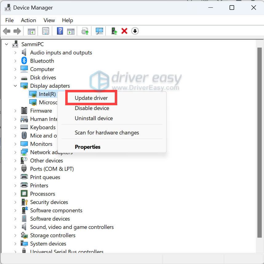The image size is (264, 264).
Task: Click the blue Help question mark icon
Action: (x=60, y=31)
